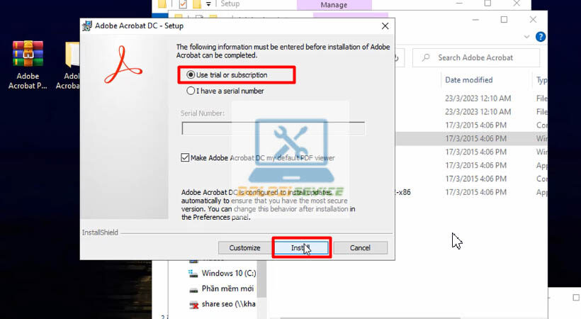The width and height of the screenshot is (581, 319).
Task: Select highlighted 17/3/2015 4:06 PM file row
Action: coord(471,138)
